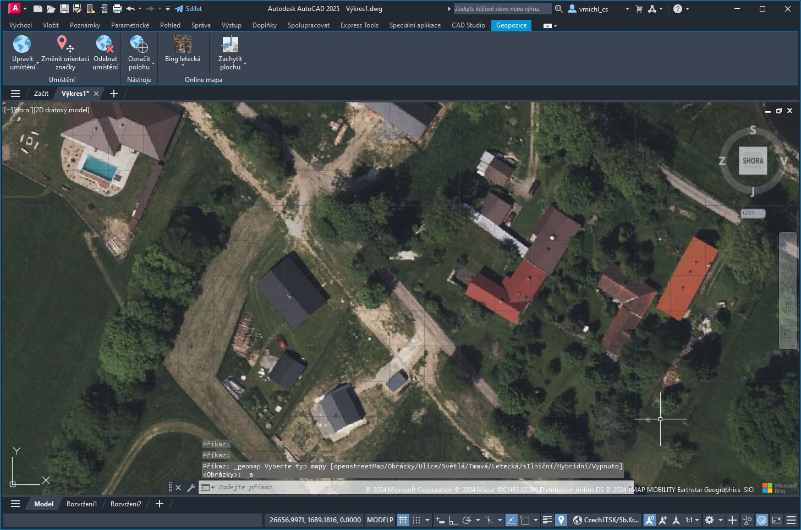Open the Express Tools ribbon tab
This screenshot has height=530, width=801.
point(359,25)
